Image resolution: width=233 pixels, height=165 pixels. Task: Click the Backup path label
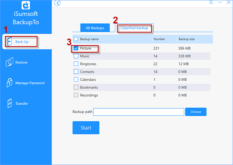click(83, 112)
